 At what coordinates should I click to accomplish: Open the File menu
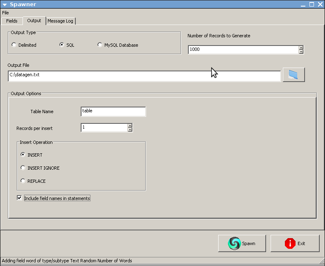(x=5, y=13)
